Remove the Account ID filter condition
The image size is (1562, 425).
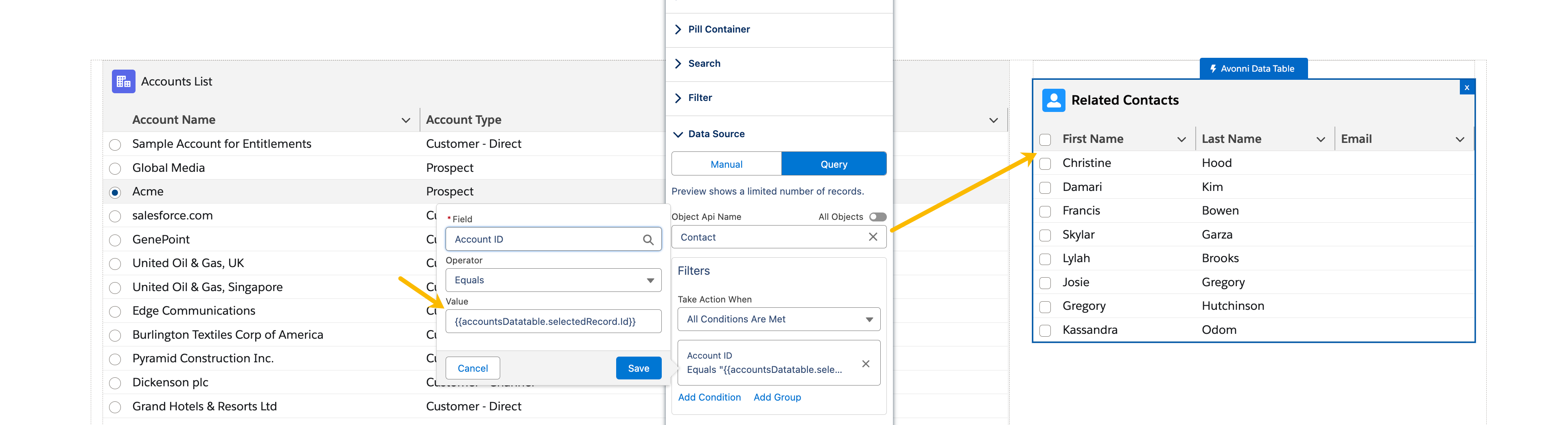(x=865, y=363)
